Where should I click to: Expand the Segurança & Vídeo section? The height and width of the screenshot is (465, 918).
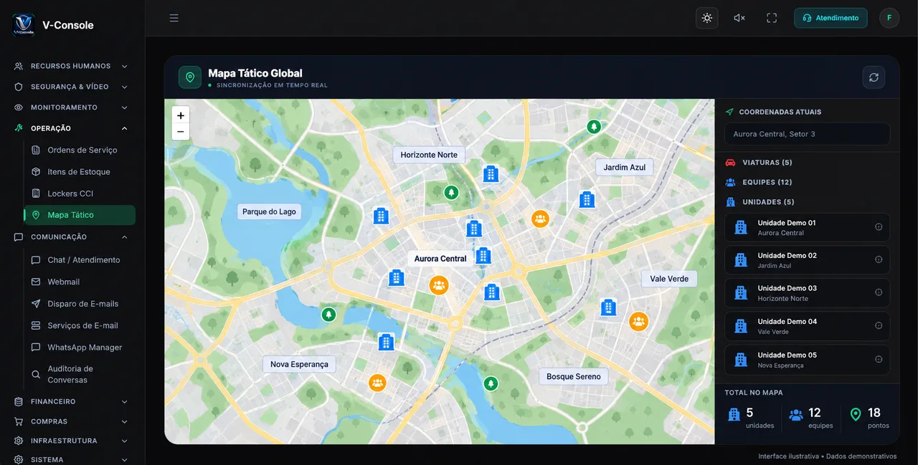[x=72, y=87]
